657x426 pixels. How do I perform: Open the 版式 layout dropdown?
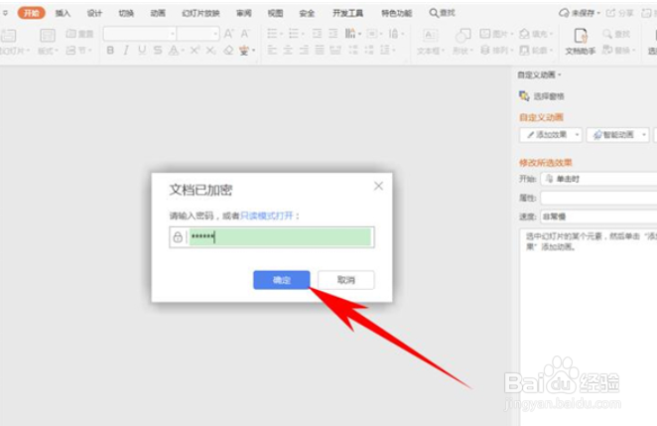point(48,42)
